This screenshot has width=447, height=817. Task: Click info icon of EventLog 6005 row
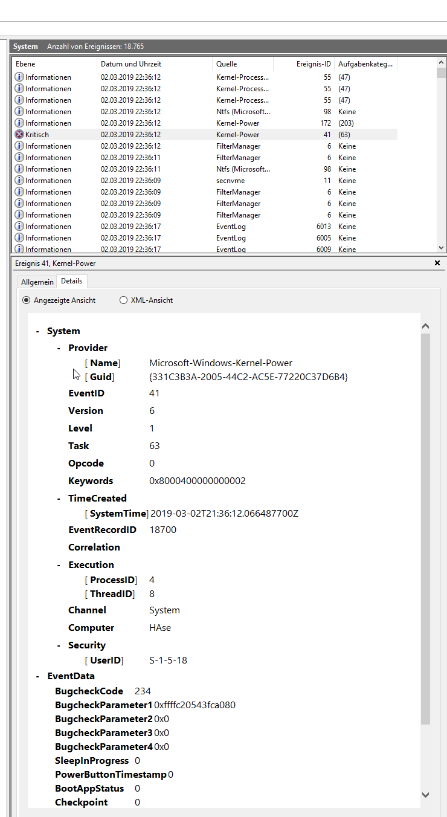[19, 238]
